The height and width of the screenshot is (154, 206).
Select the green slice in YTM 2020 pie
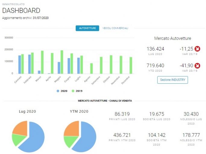pyautogui.click(x=70, y=142)
